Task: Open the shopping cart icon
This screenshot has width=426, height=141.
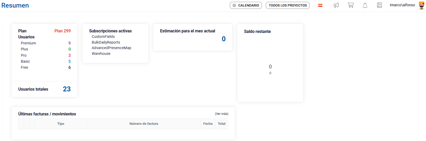Action: (x=351, y=5)
